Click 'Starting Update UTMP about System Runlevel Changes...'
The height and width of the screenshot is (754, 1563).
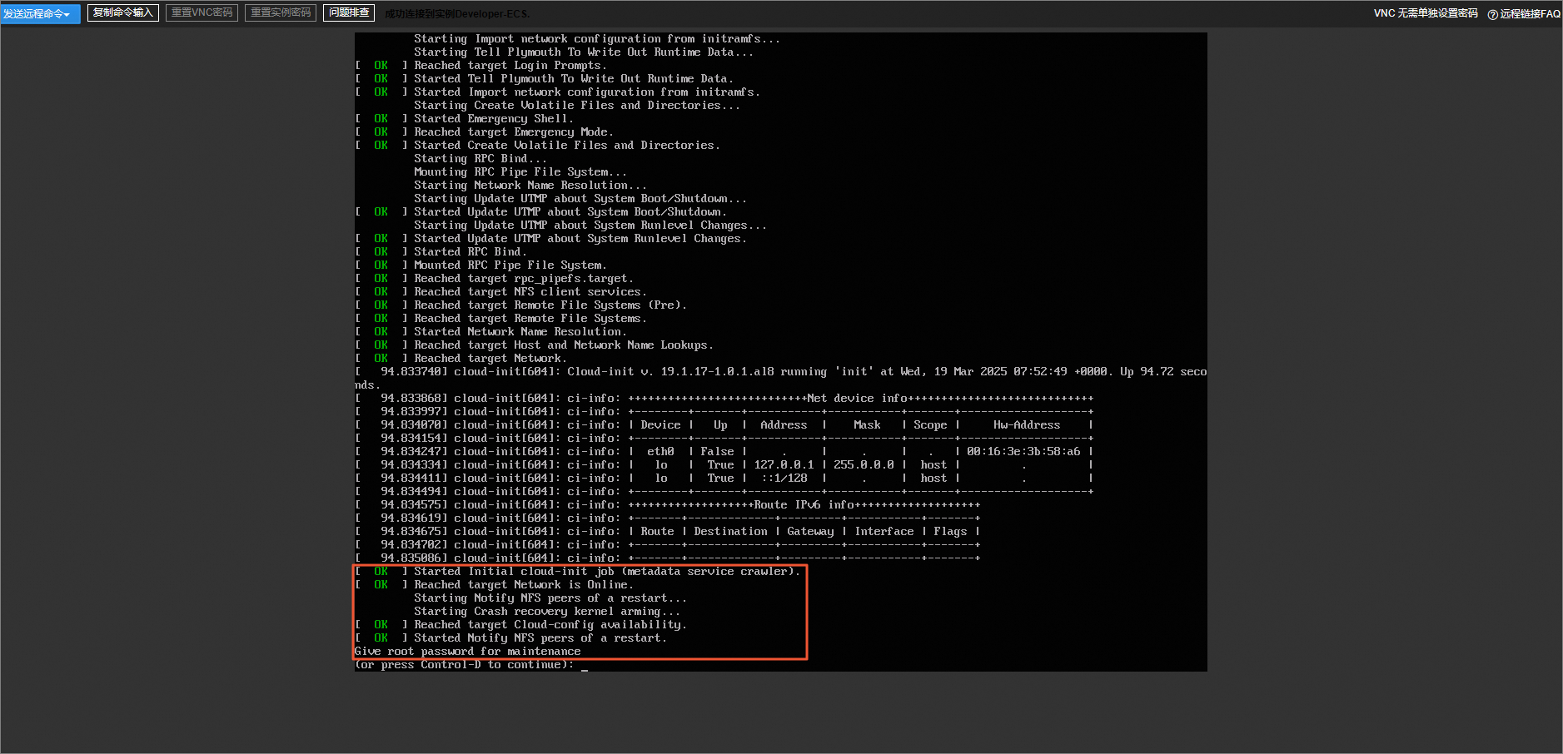point(590,226)
